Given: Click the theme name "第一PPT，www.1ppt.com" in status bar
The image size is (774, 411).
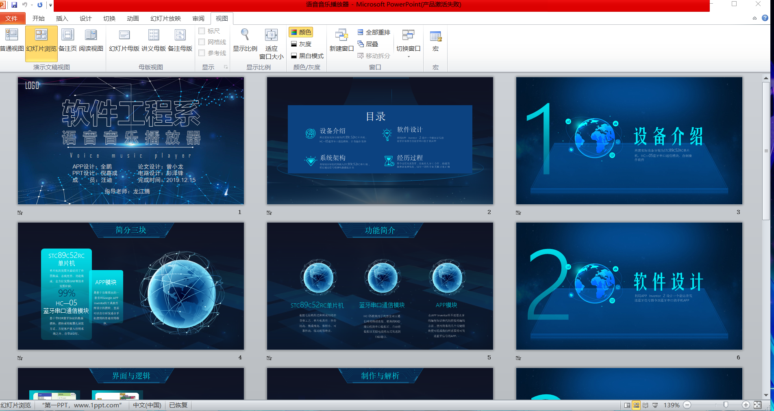Looking at the screenshot, I should click(82, 405).
